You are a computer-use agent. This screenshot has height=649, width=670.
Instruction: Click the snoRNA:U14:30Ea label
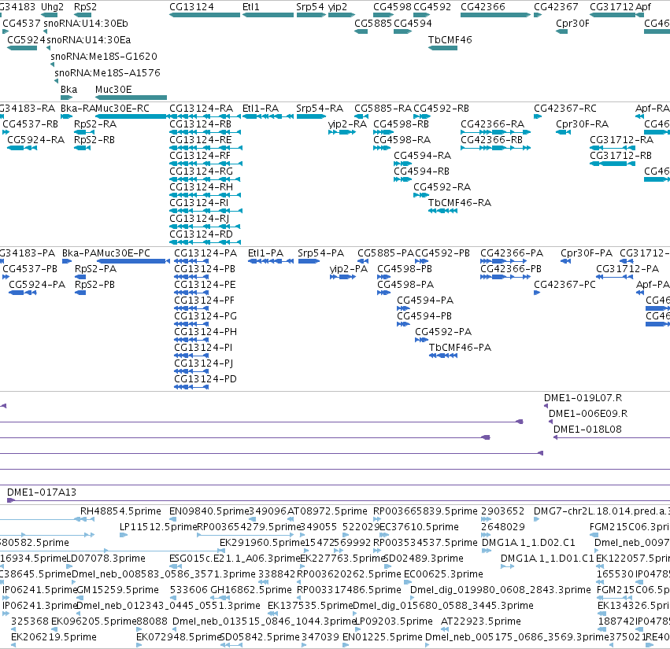pos(88,39)
